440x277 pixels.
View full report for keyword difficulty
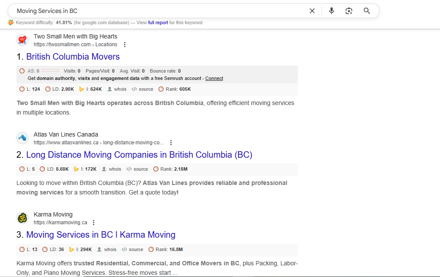(158, 22)
